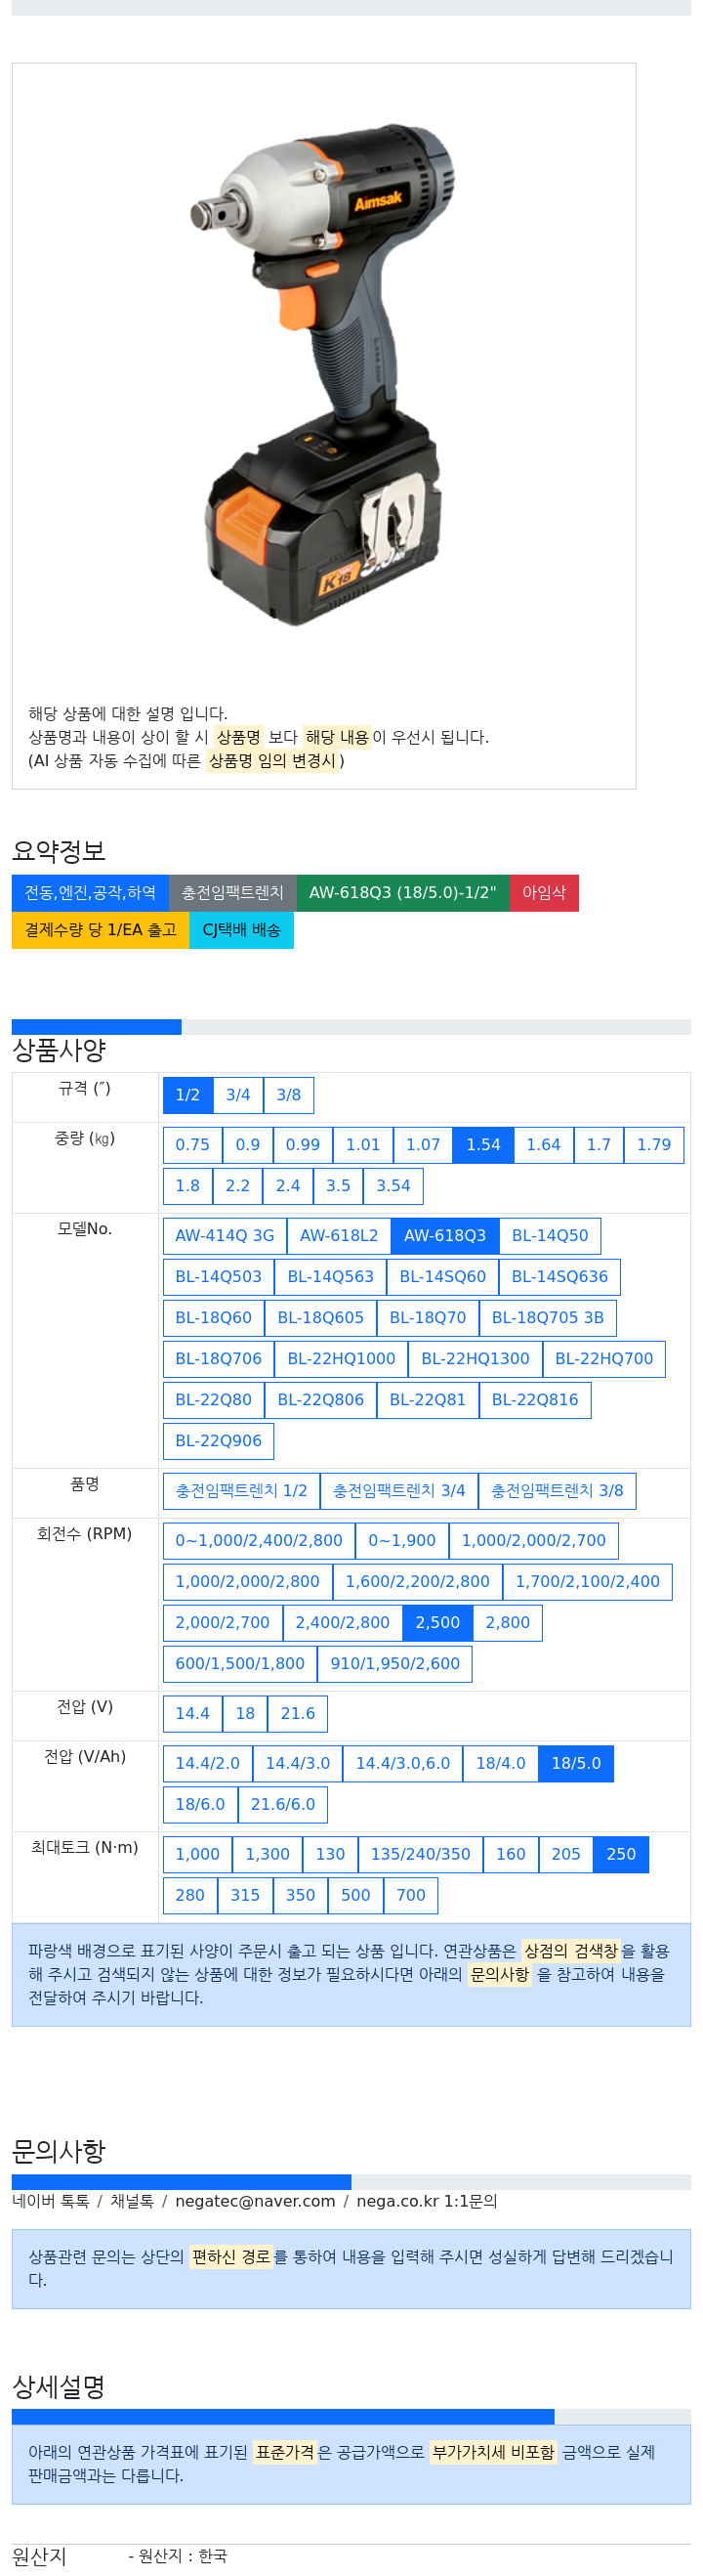703x2576 pixels.
Task: Choose voltage 21.6
Action: click(298, 1714)
